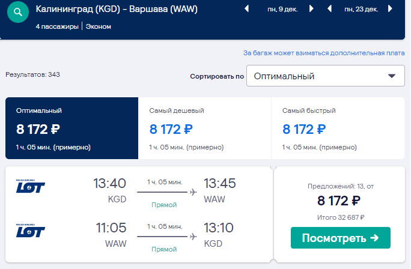411x269 pixels.
Task: Go to previous return date arrow
Action: click(x=329, y=9)
